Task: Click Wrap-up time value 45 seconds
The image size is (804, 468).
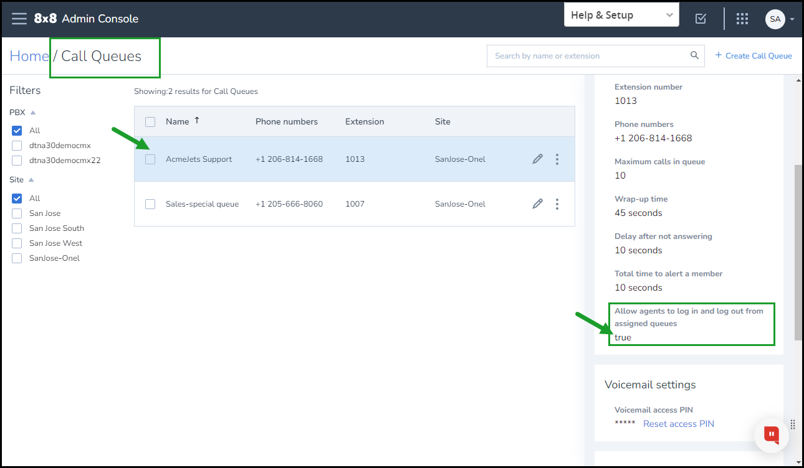Action: pyautogui.click(x=638, y=213)
